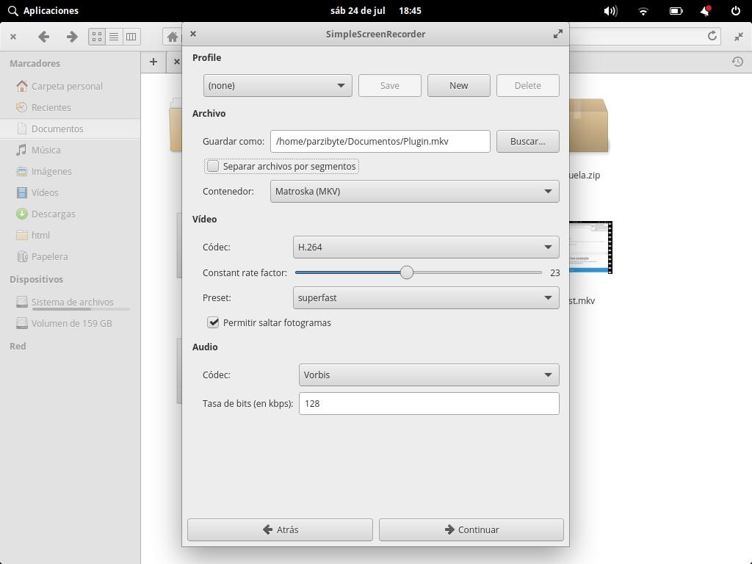This screenshot has height=564, width=752.
Task: Open the notifications bell icon
Action: click(x=706, y=10)
